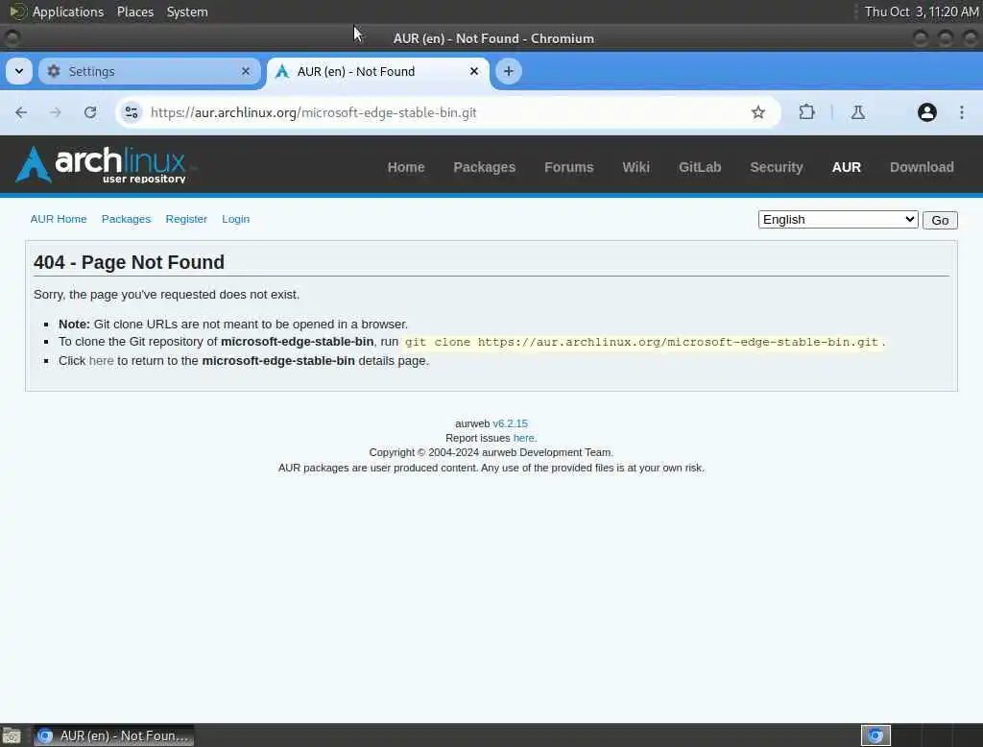Open Home in Arch navigation bar

click(x=406, y=167)
